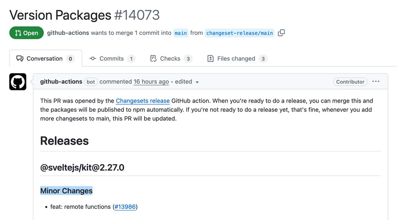Image resolution: width=397 pixels, height=220 pixels.
Task: Switch to the Checks tab
Action: (171, 58)
